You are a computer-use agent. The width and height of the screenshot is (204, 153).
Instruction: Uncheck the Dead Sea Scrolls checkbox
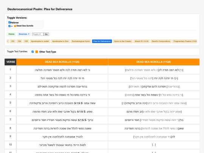click(9, 26)
